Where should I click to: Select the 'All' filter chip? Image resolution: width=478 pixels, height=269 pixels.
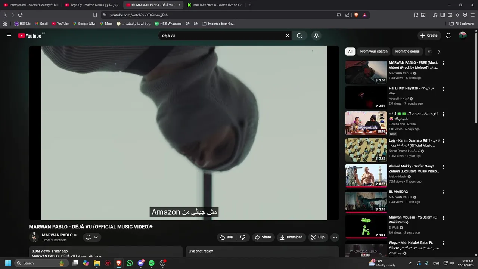tap(350, 52)
